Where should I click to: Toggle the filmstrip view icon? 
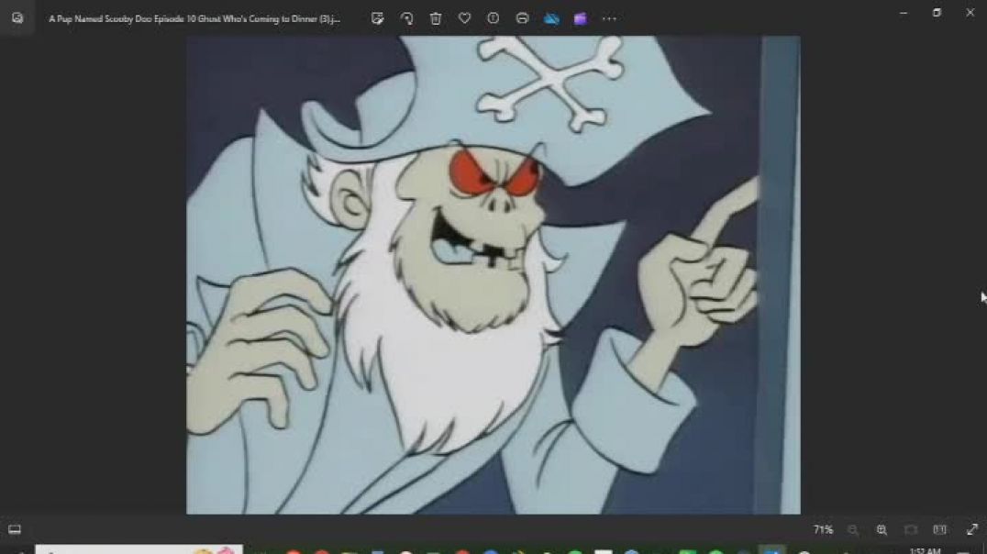[x=15, y=529]
